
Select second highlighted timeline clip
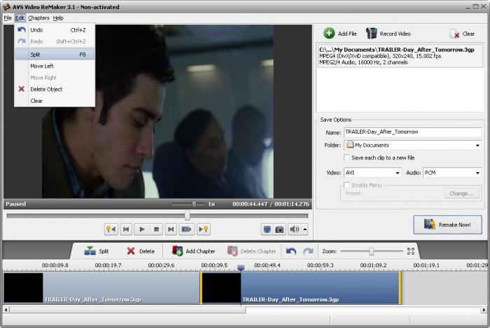tap(300, 287)
